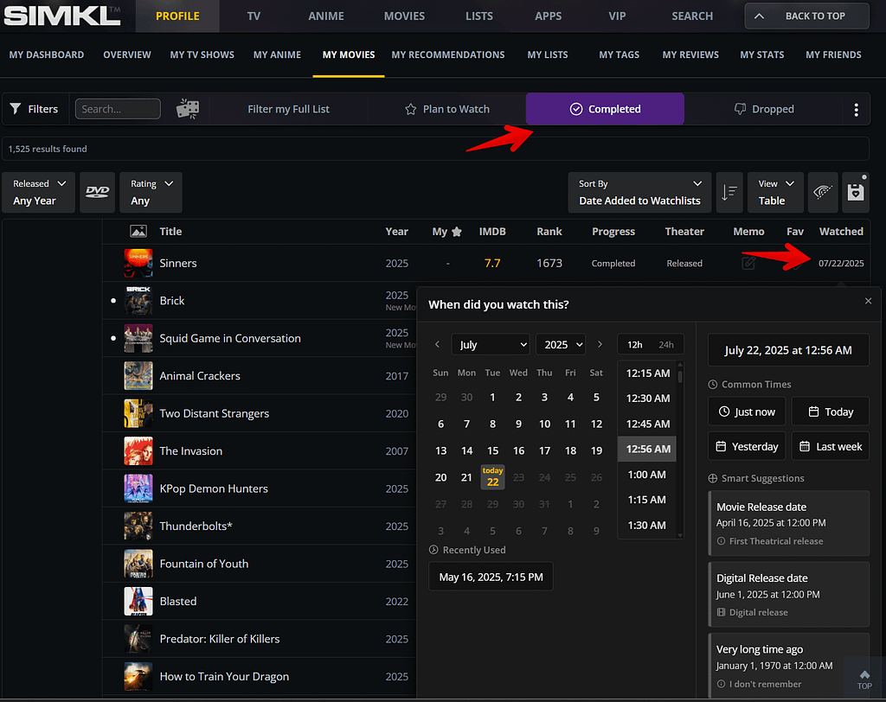Image resolution: width=886 pixels, height=702 pixels.
Task: Select the Completed filter
Action: 605,109
